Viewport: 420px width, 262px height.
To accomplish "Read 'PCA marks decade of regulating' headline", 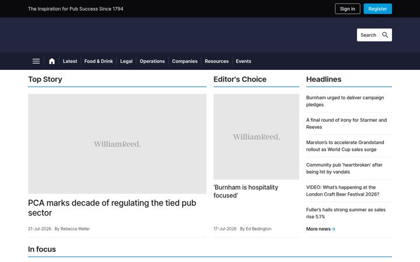I will point(112,208).
